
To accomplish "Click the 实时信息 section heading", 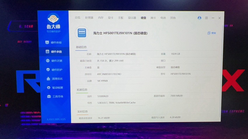I will point(82,111).
